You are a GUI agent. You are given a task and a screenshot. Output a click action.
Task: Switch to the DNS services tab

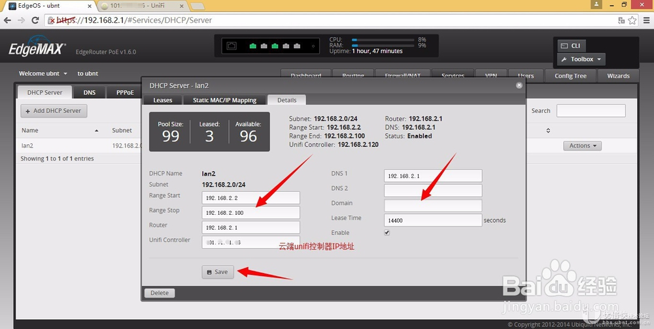point(89,93)
